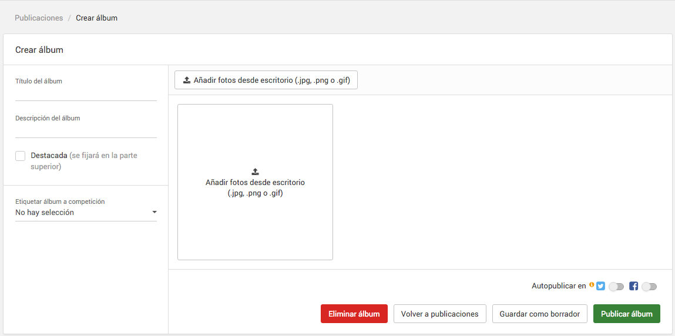Save with Guardar como borrador
The width and height of the screenshot is (675, 336).
(x=539, y=314)
